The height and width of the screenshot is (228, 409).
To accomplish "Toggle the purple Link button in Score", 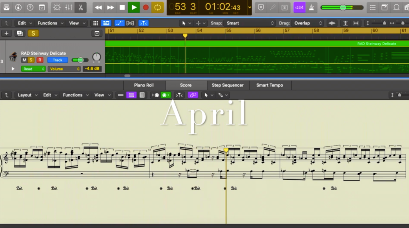I will (x=193, y=95).
